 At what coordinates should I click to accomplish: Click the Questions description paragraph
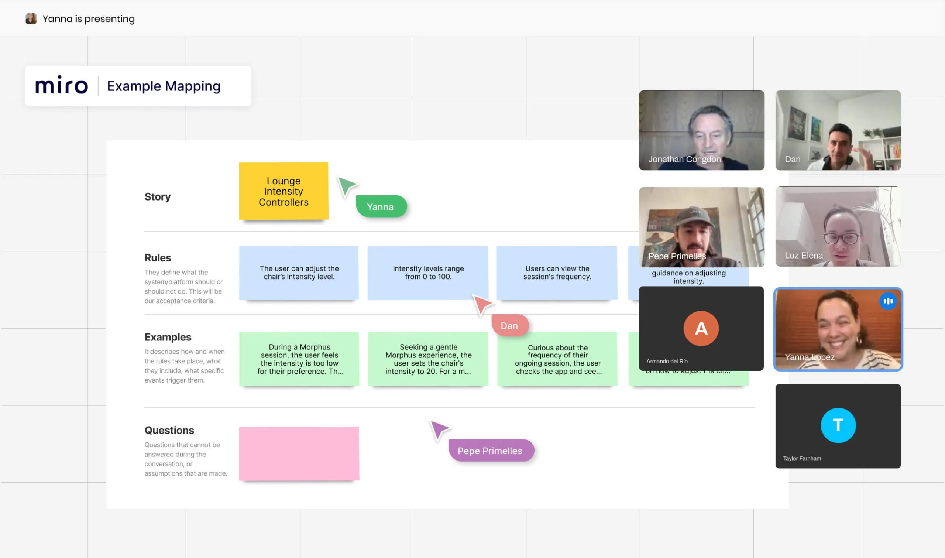click(186, 459)
